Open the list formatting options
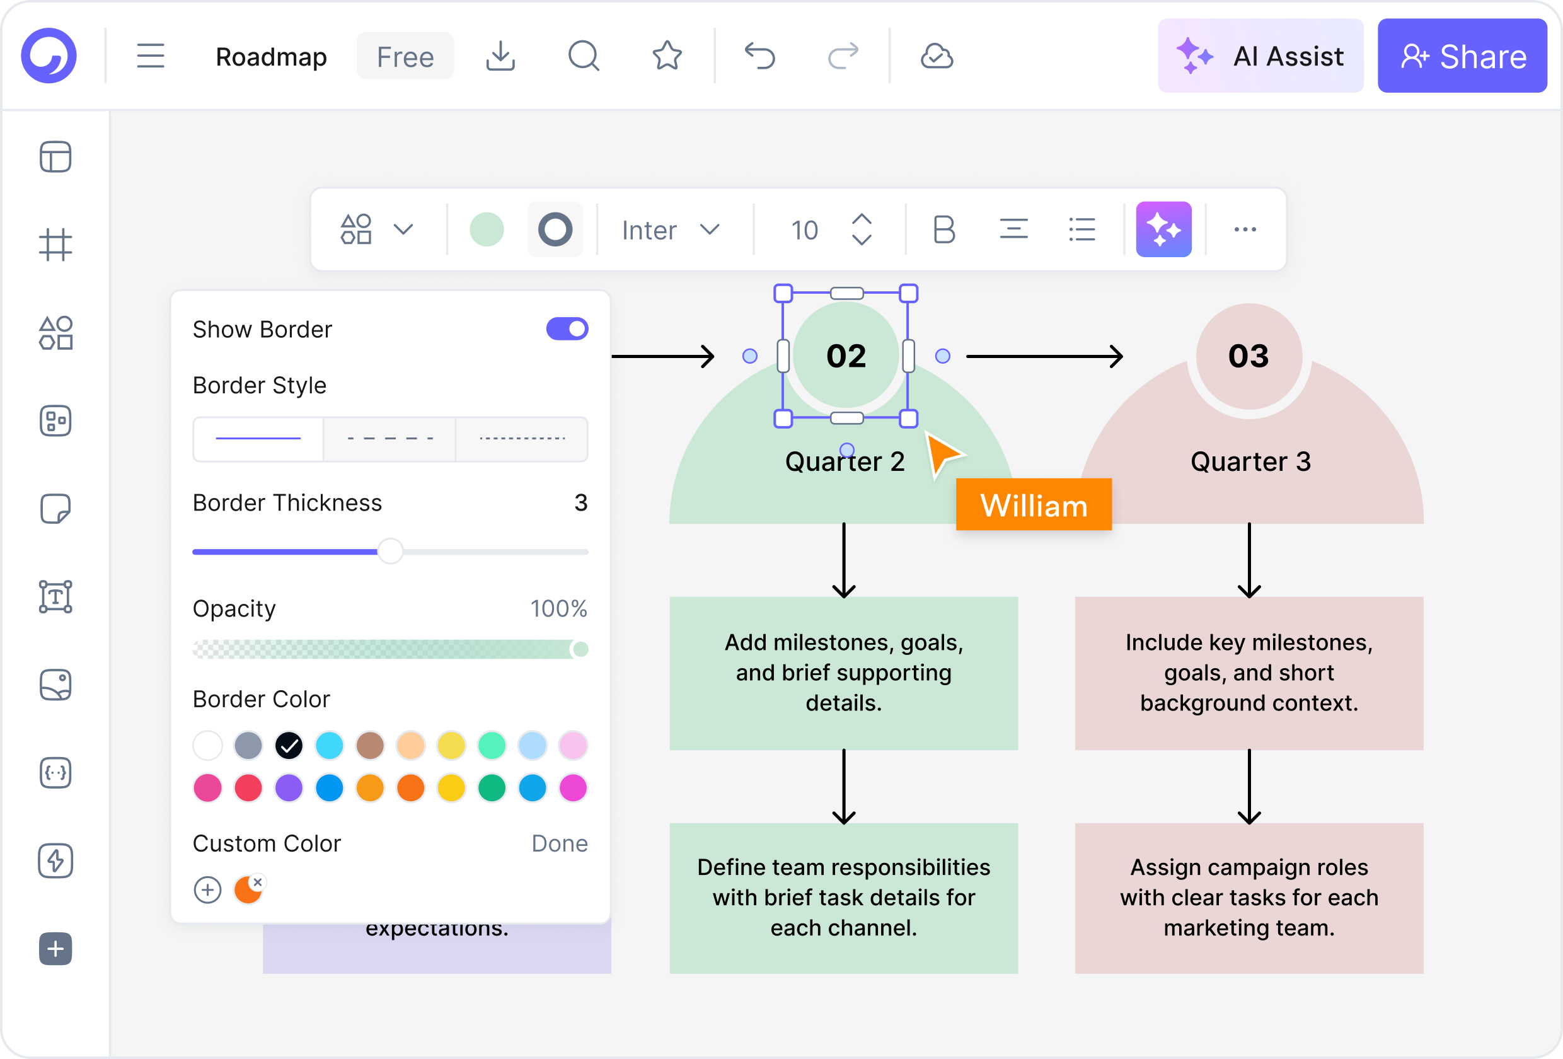The height and width of the screenshot is (1059, 1563). point(1081,229)
